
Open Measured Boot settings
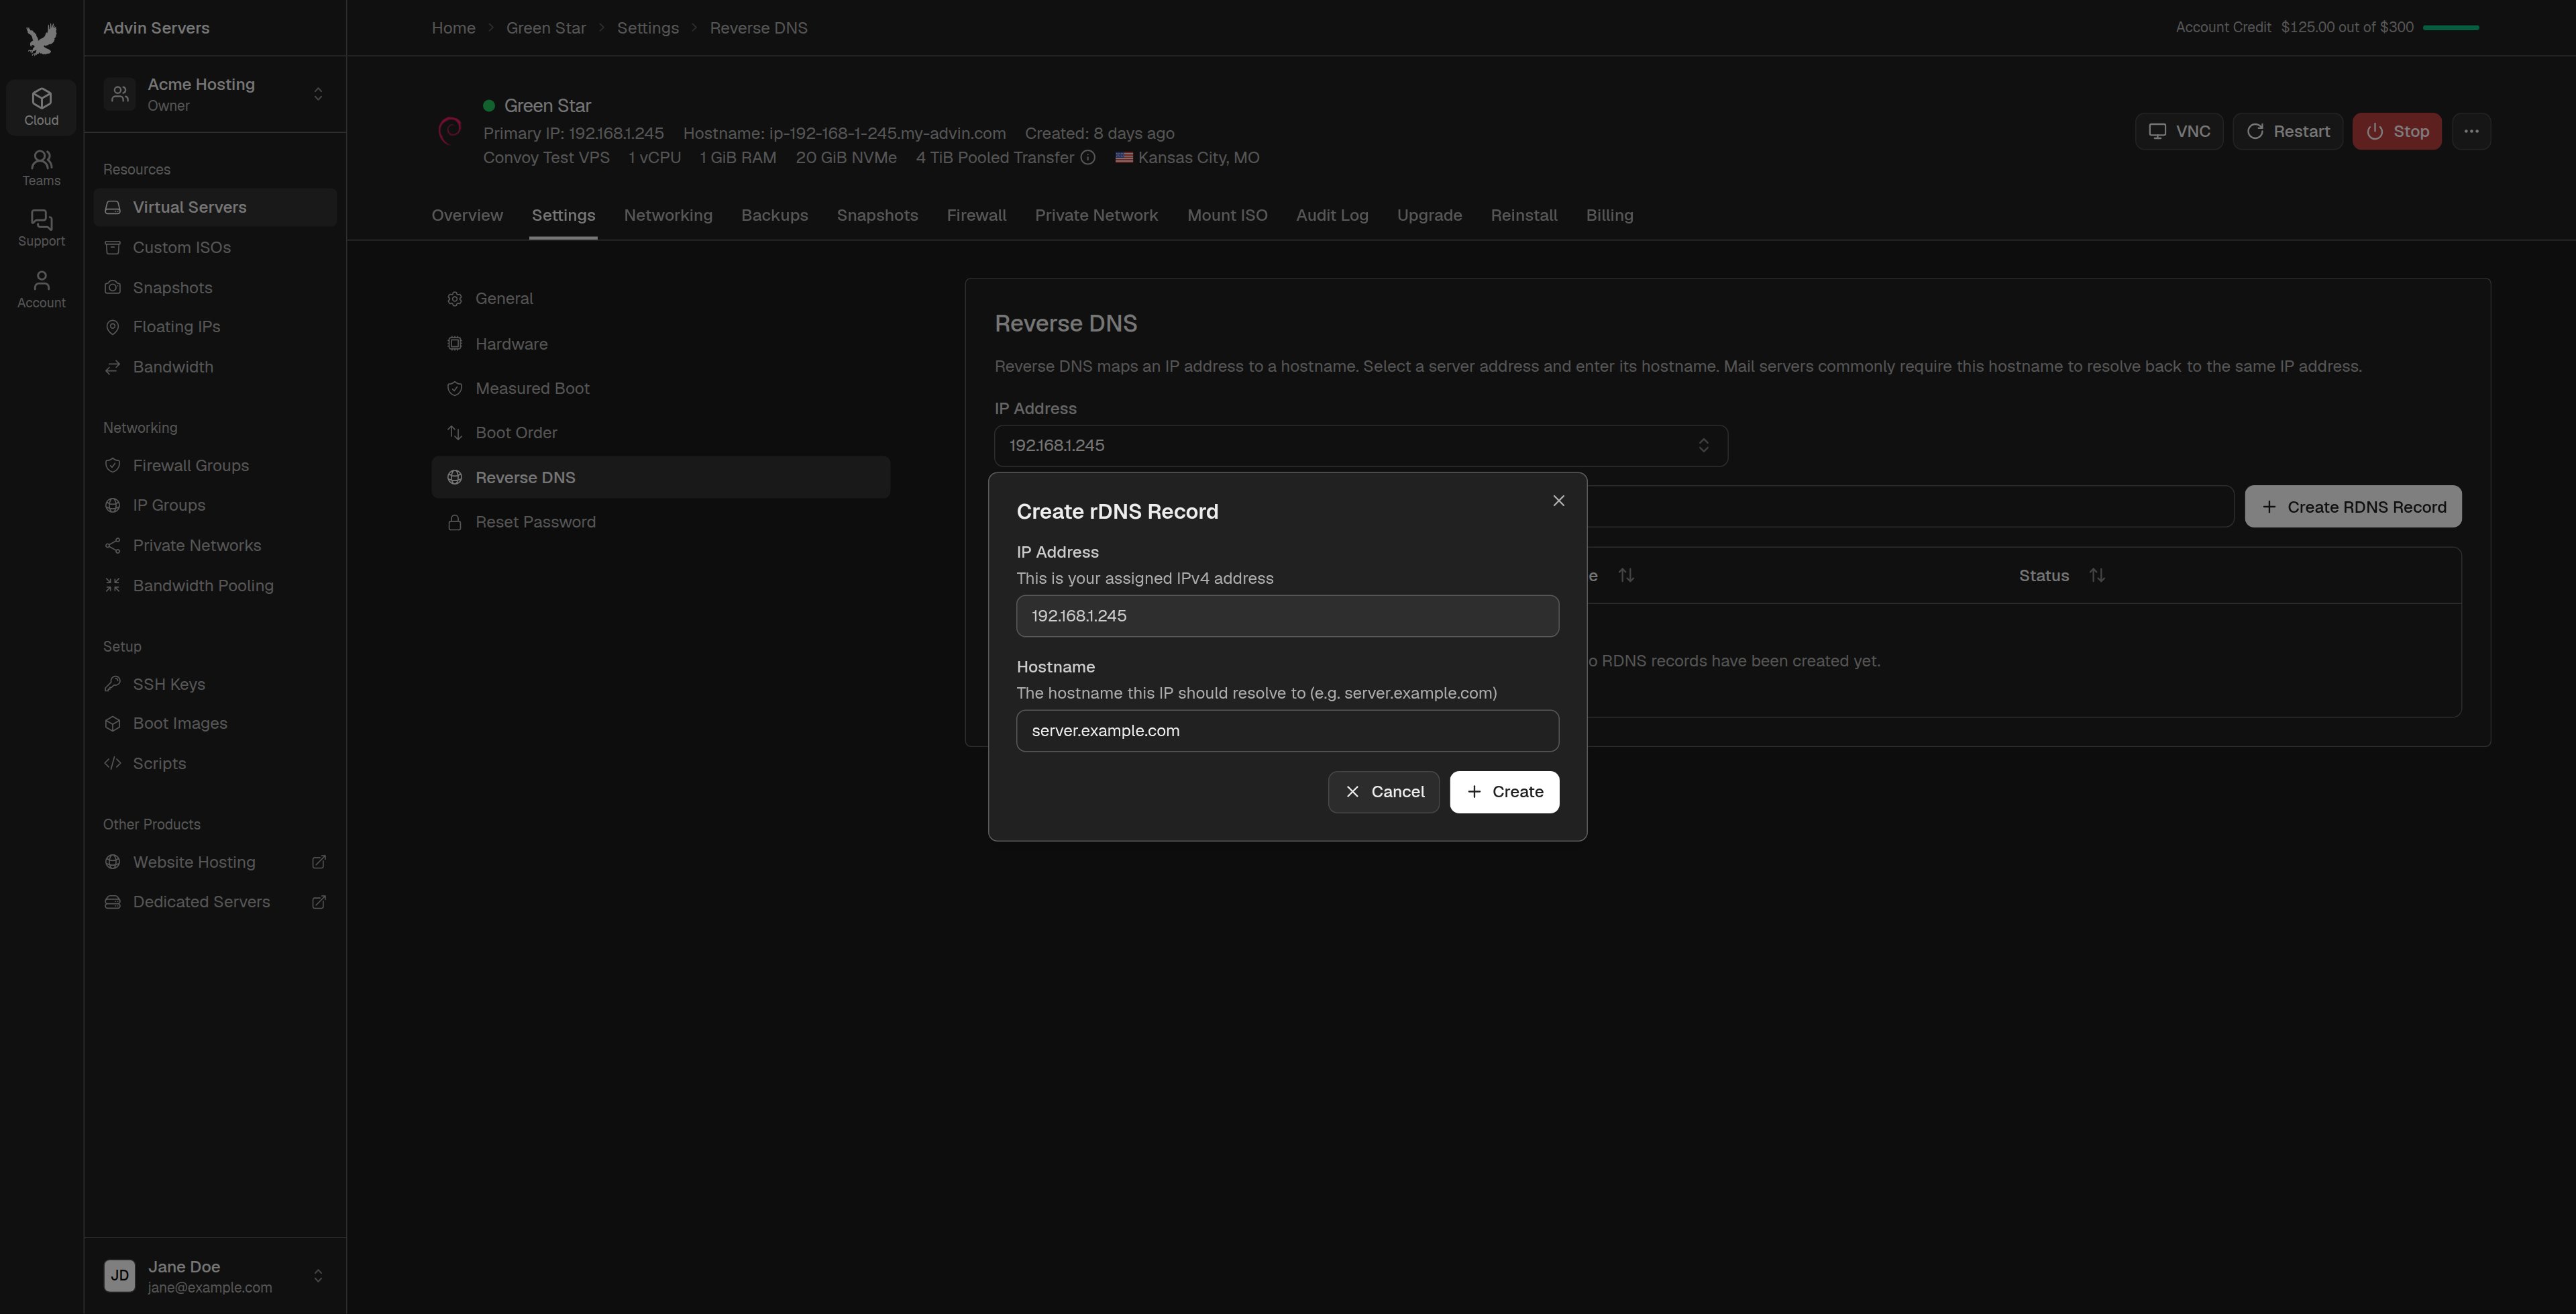point(661,389)
